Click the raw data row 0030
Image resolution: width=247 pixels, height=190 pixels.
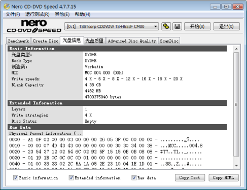pos(105,158)
